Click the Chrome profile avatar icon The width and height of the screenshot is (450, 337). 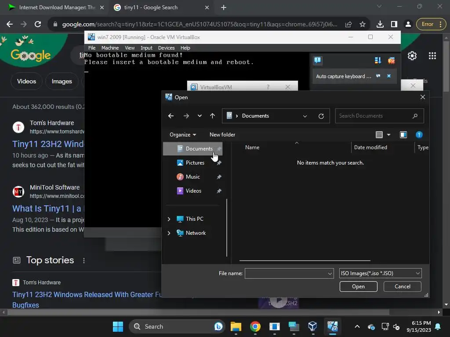click(408, 24)
